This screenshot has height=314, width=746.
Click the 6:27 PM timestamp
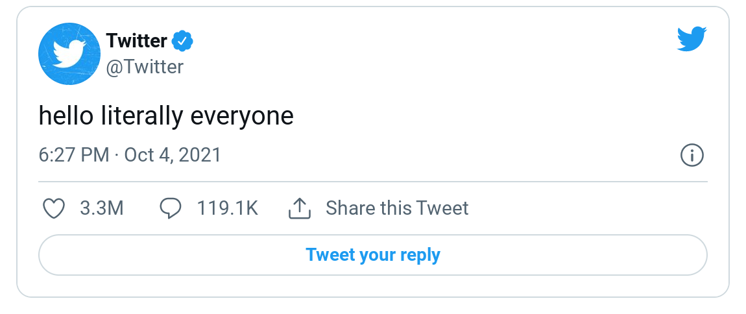point(73,155)
